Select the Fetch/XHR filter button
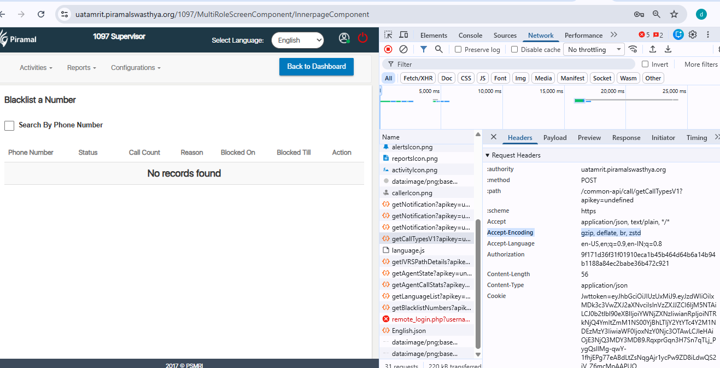Screen dimensions: 720x368 pos(419,78)
